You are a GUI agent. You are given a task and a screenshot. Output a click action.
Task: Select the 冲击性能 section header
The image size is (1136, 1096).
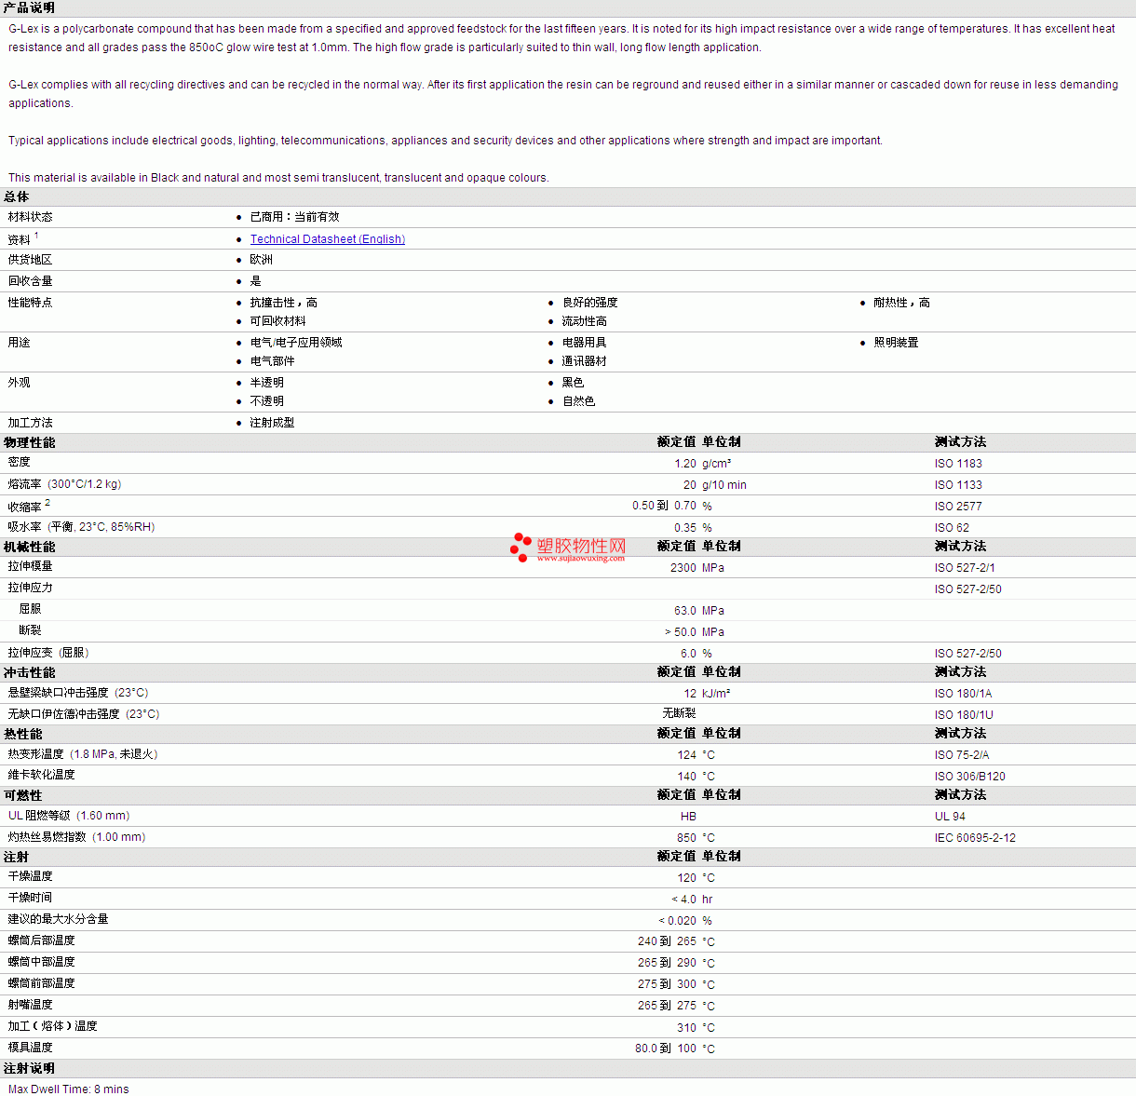tap(29, 672)
